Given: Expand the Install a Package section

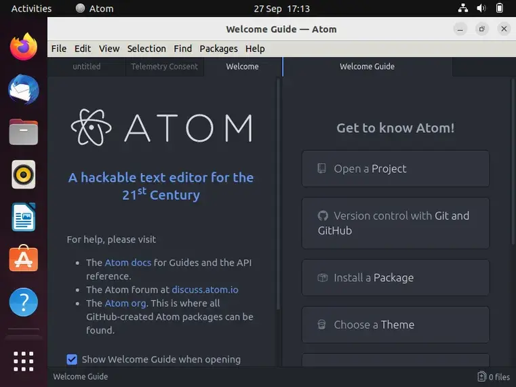Looking at the screenshot, I should click(395, 277).
